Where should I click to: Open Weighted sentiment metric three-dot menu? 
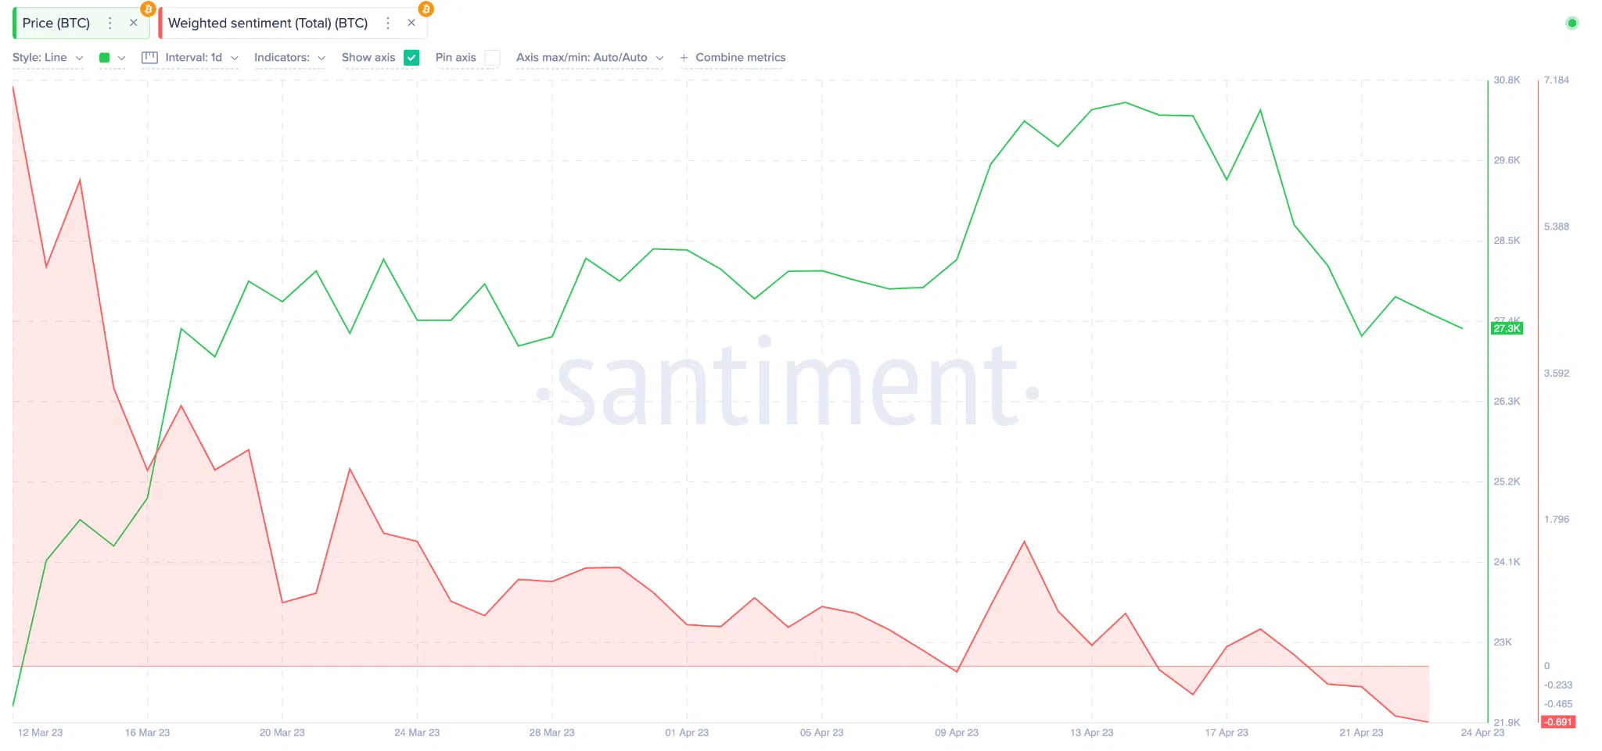[x=388, y=23]
